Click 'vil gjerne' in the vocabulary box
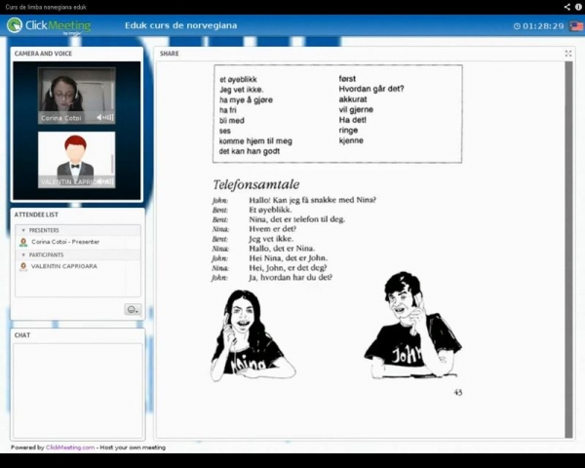585x468 pixels. click(x=356, y=110)
